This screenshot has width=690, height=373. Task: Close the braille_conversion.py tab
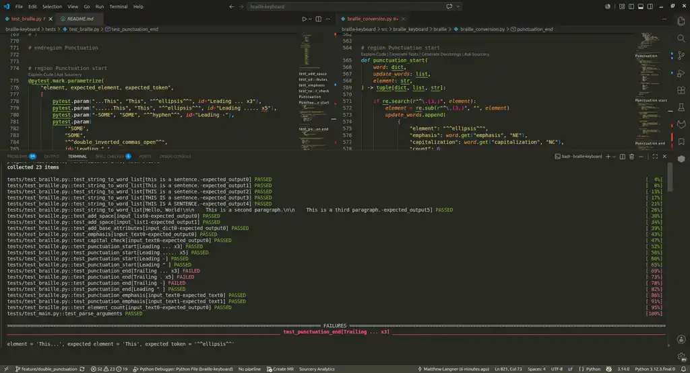(403, 19)
